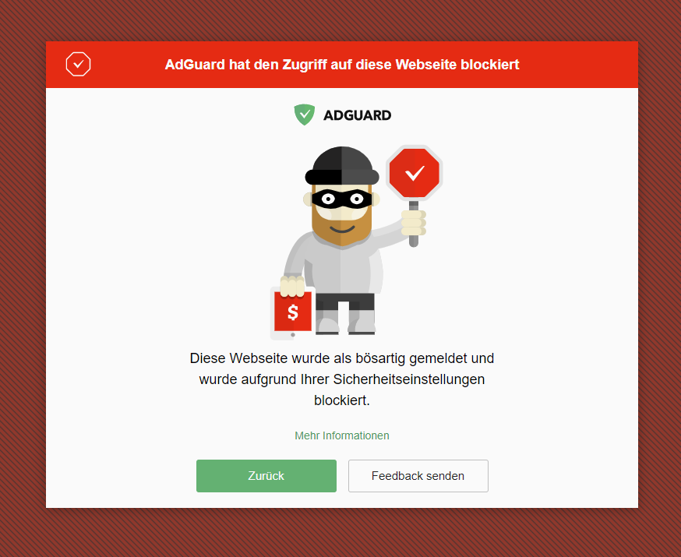
Task: Click the burglar's black beanie hat
Action: click(x=342, y=166)
